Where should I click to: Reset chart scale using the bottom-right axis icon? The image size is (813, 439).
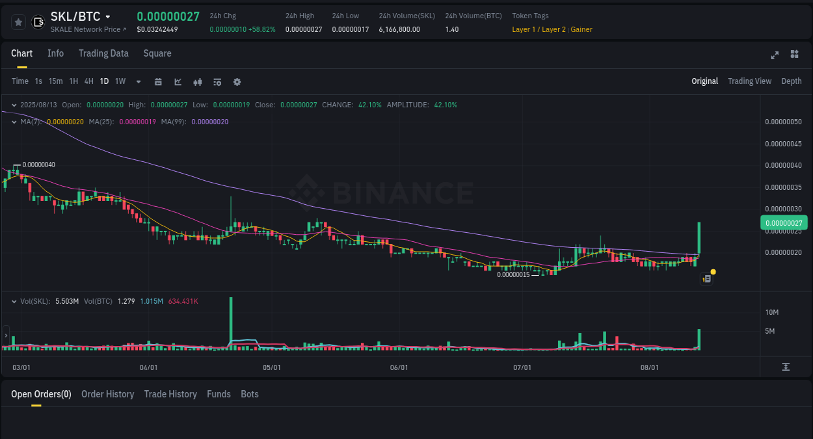click(786, 367)
